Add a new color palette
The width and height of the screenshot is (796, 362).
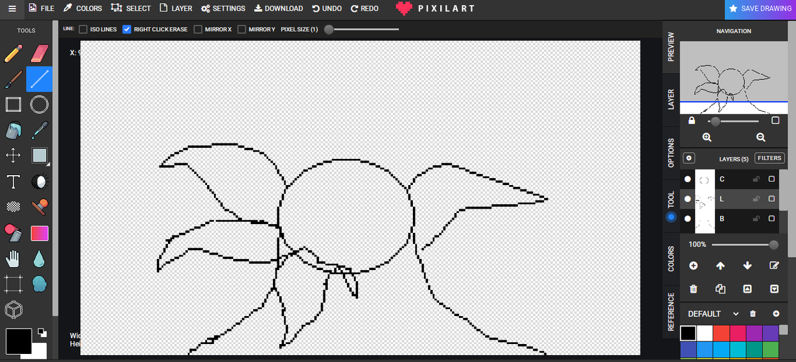coord(775,314)
